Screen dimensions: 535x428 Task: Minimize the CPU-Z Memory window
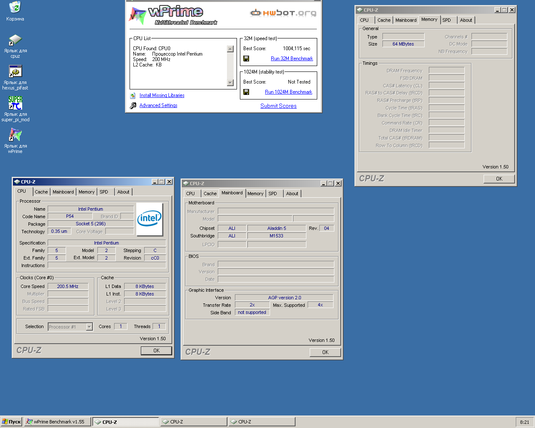click(497, 10)
